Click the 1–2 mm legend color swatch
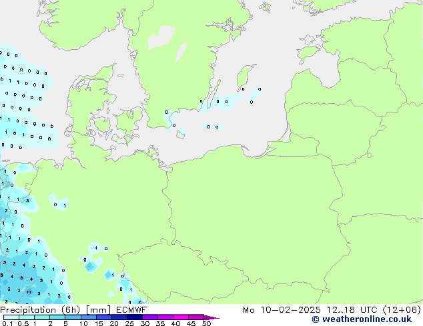 (x=42, y=317)
